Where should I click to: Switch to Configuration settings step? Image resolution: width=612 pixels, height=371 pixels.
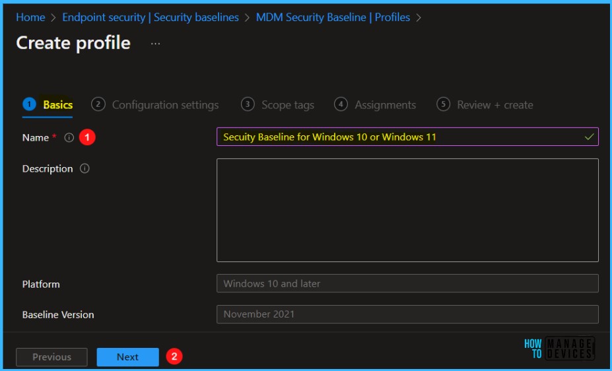(155, 104)
